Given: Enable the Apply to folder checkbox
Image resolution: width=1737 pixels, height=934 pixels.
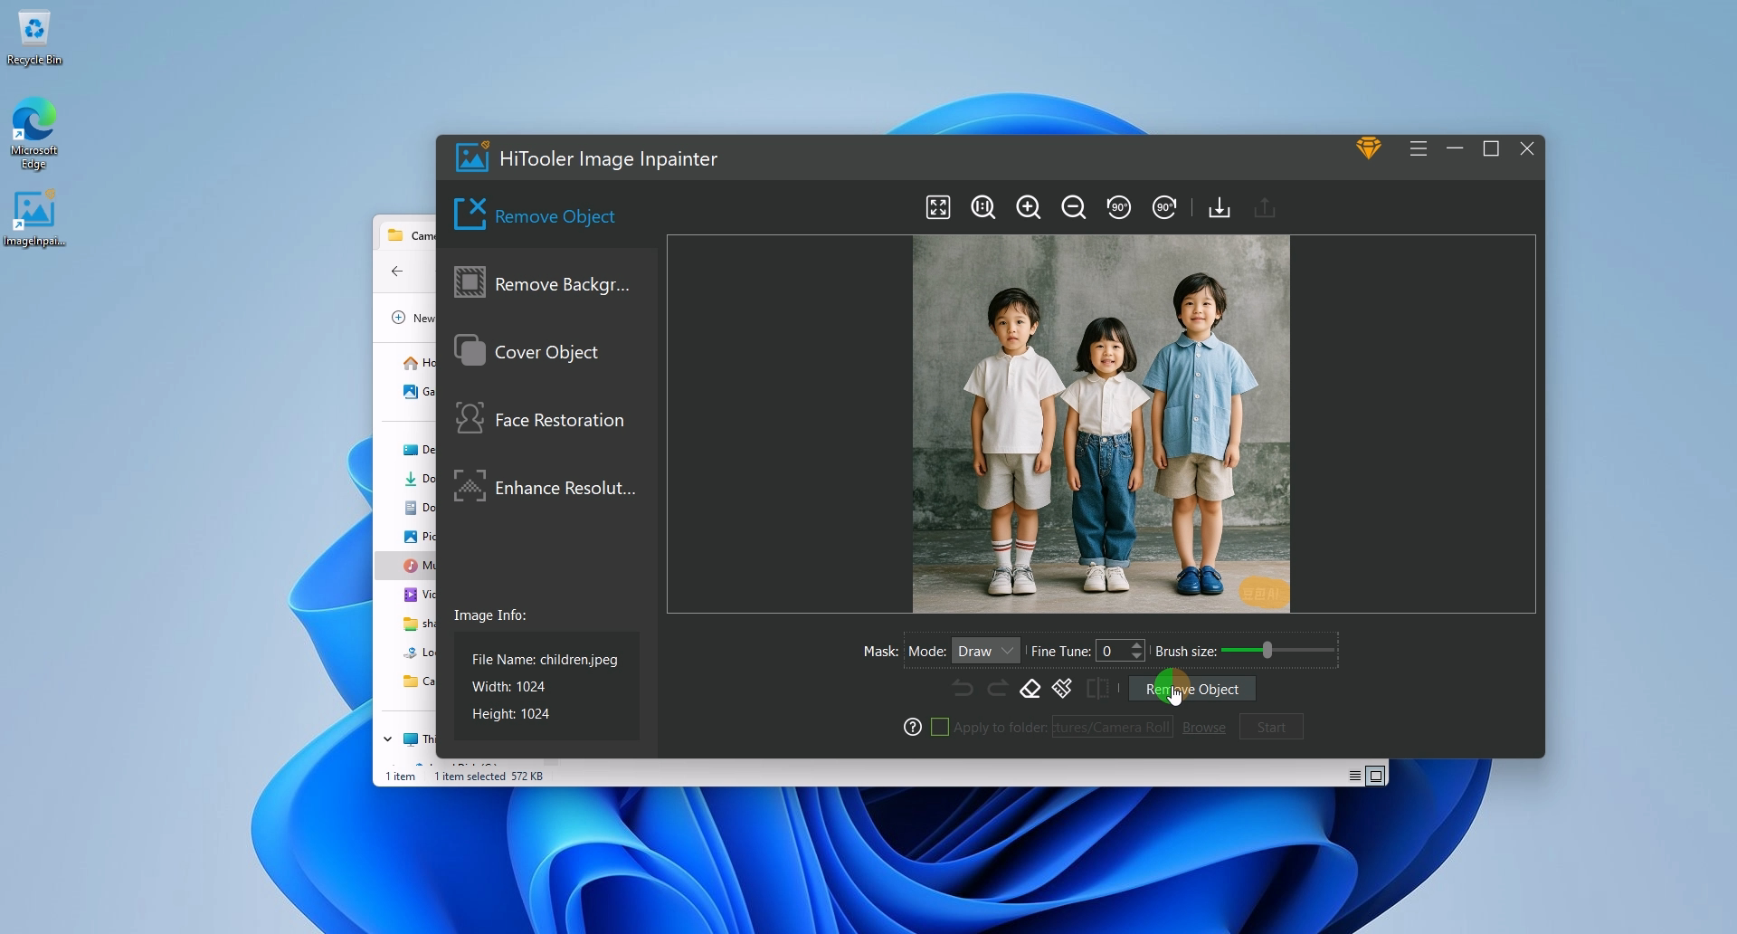Looking at the screenshot, I should (x=941, y=727).
